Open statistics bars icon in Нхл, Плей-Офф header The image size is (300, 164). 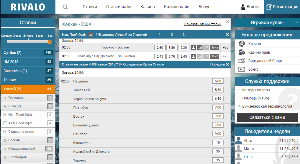point(90,35)
